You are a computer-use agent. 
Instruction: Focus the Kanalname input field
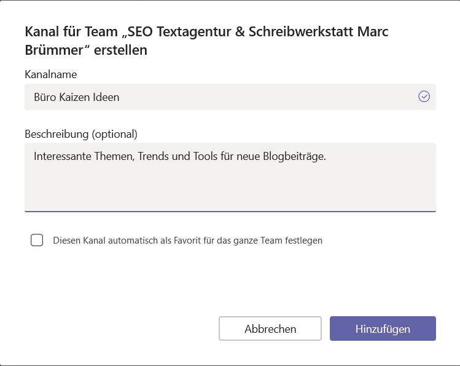pos(230,97)
